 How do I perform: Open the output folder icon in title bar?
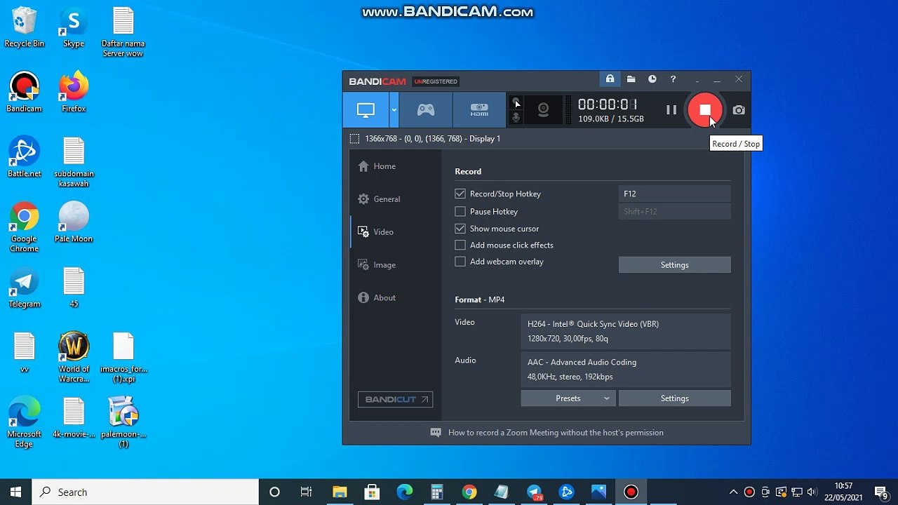coord(631,79)
